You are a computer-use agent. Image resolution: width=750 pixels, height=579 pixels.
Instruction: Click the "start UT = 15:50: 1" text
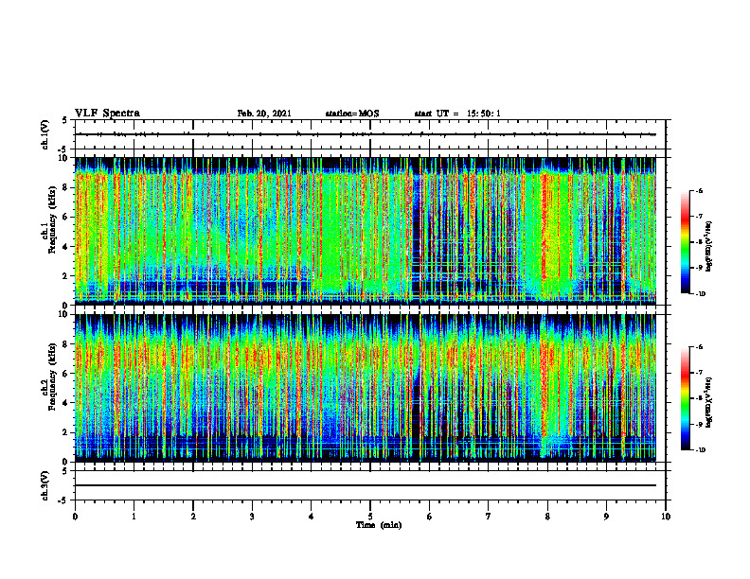[457, 114]
